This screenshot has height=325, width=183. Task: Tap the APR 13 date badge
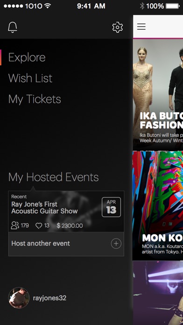pos(111,207)
